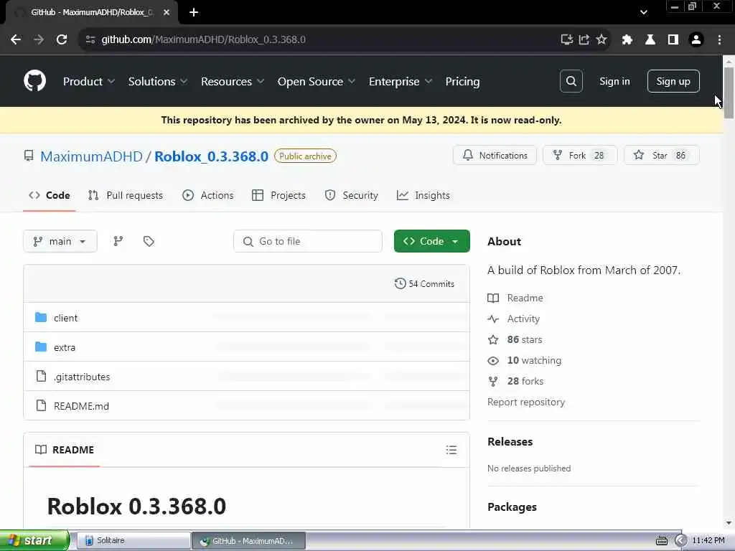Screen dimensions: 735x551
Task: Switch to the Code tab
Action: pos(50,195)
